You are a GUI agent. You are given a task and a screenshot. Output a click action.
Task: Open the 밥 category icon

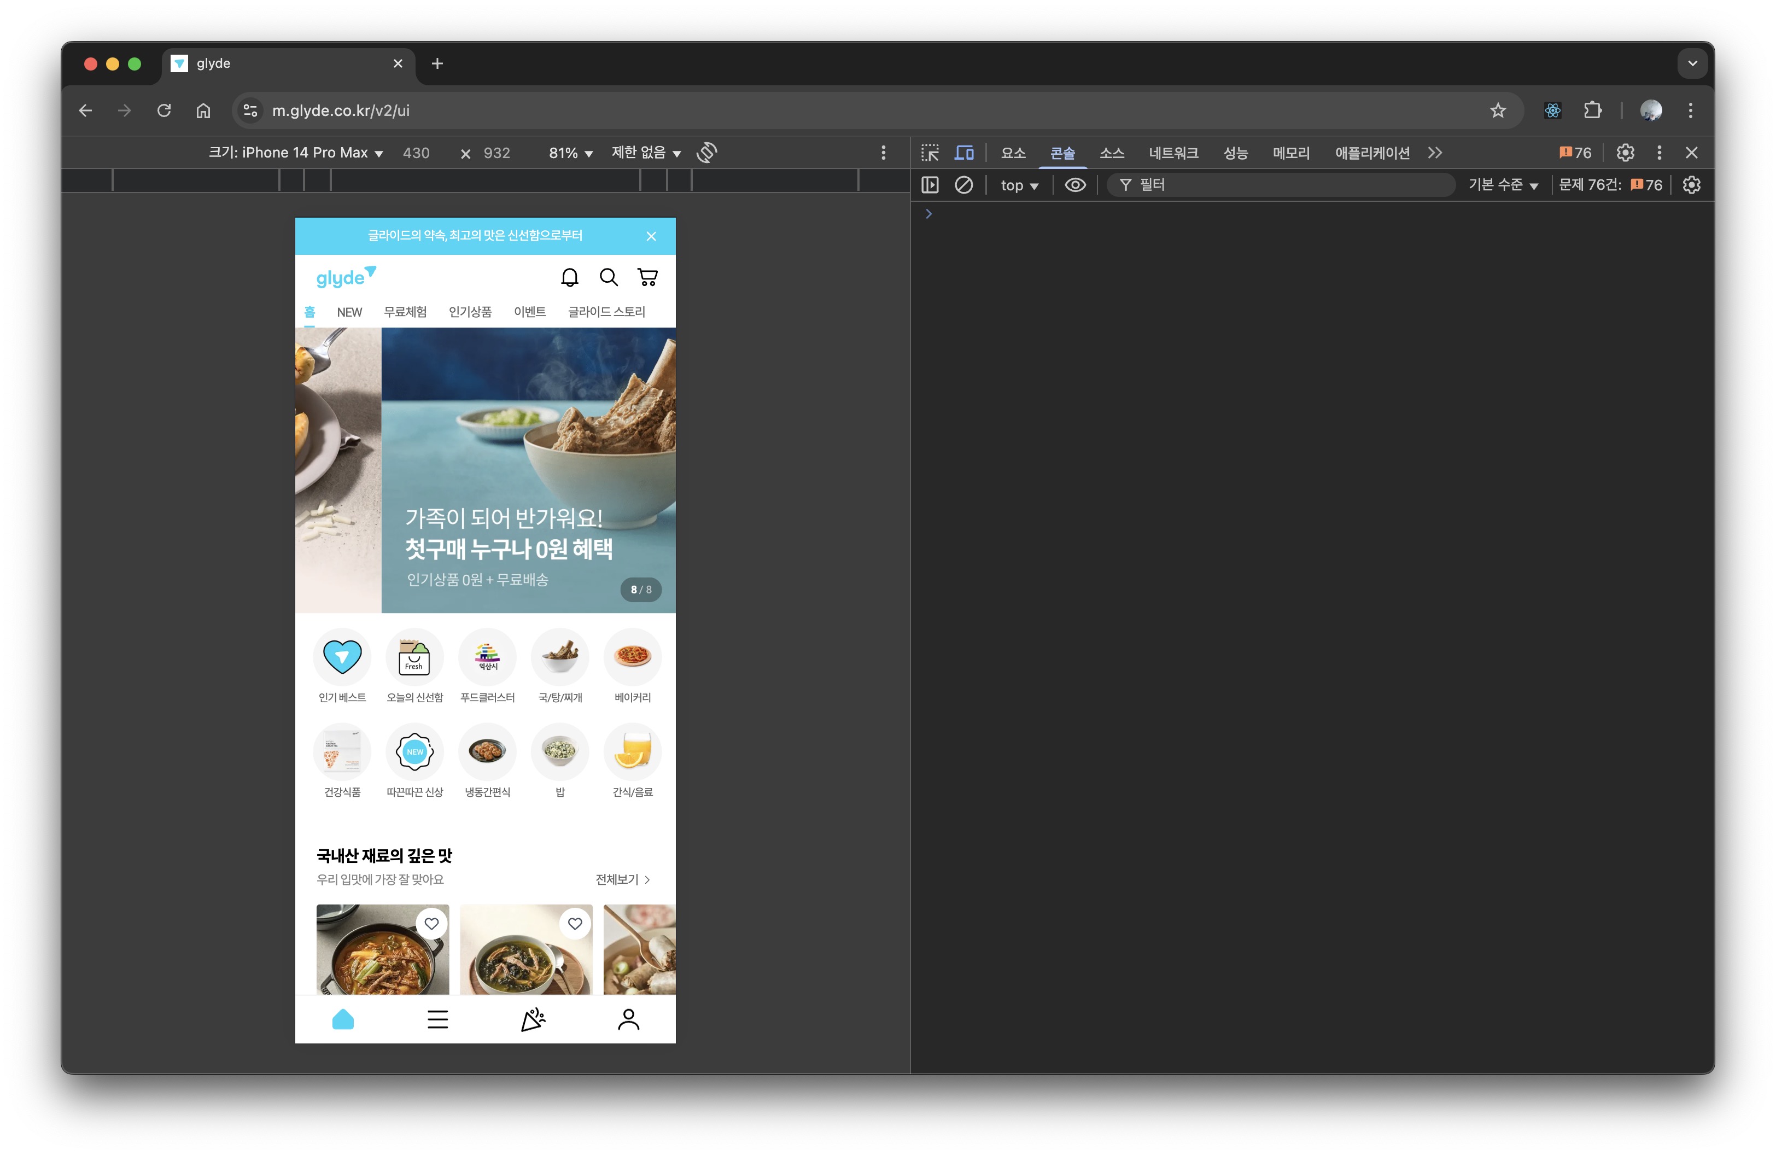point(560,751)
